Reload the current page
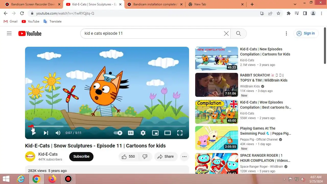Screen dimensions: 327x184 (22, 13)
